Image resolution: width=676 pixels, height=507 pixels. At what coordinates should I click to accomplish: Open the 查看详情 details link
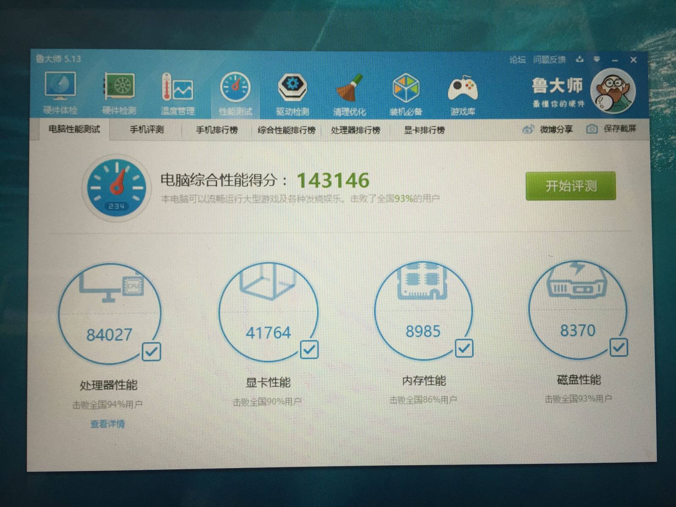click(x=107, y=424)
